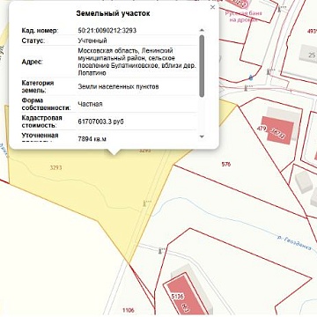Screen dimensions: 317x317
Task: Click building label 5136 on map
Action: (x=177, y=297)
